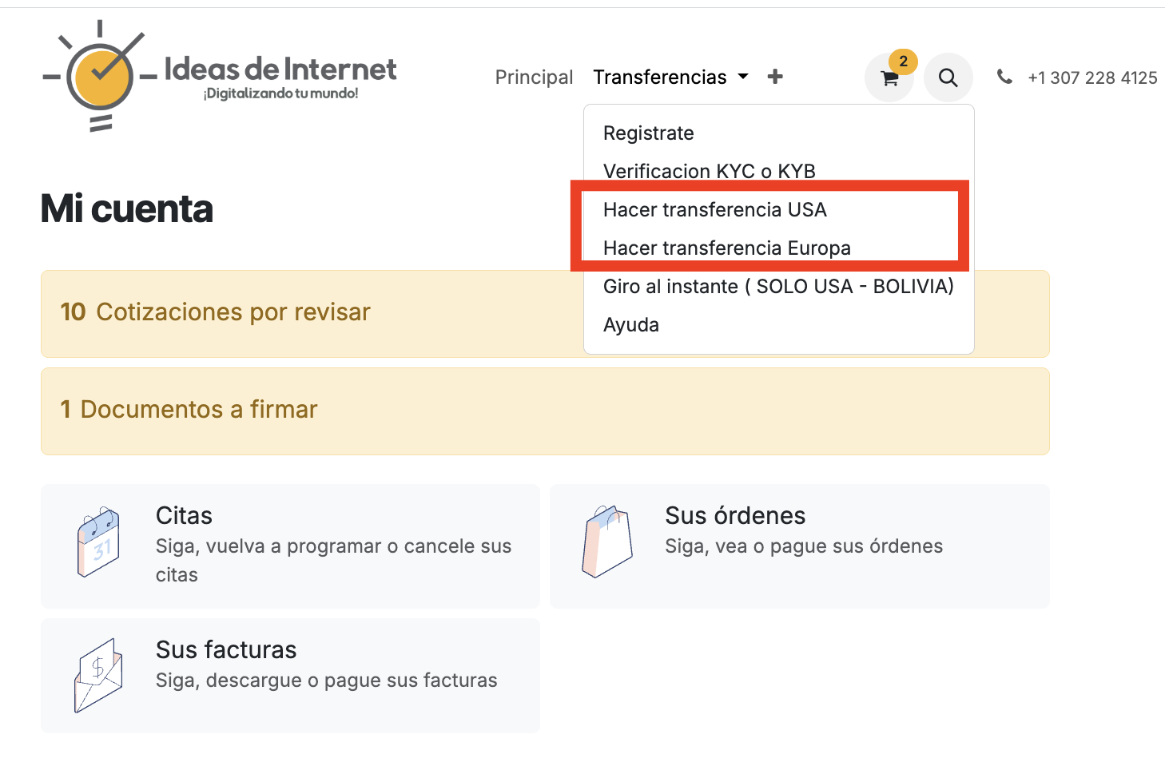Click the plus icon in navigation
1165x762 pixels.
[774, 77]
